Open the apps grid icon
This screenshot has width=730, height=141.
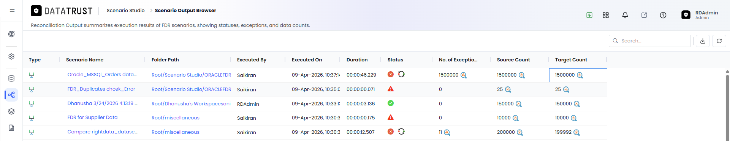pyautogui.click(x=606, y=15)
